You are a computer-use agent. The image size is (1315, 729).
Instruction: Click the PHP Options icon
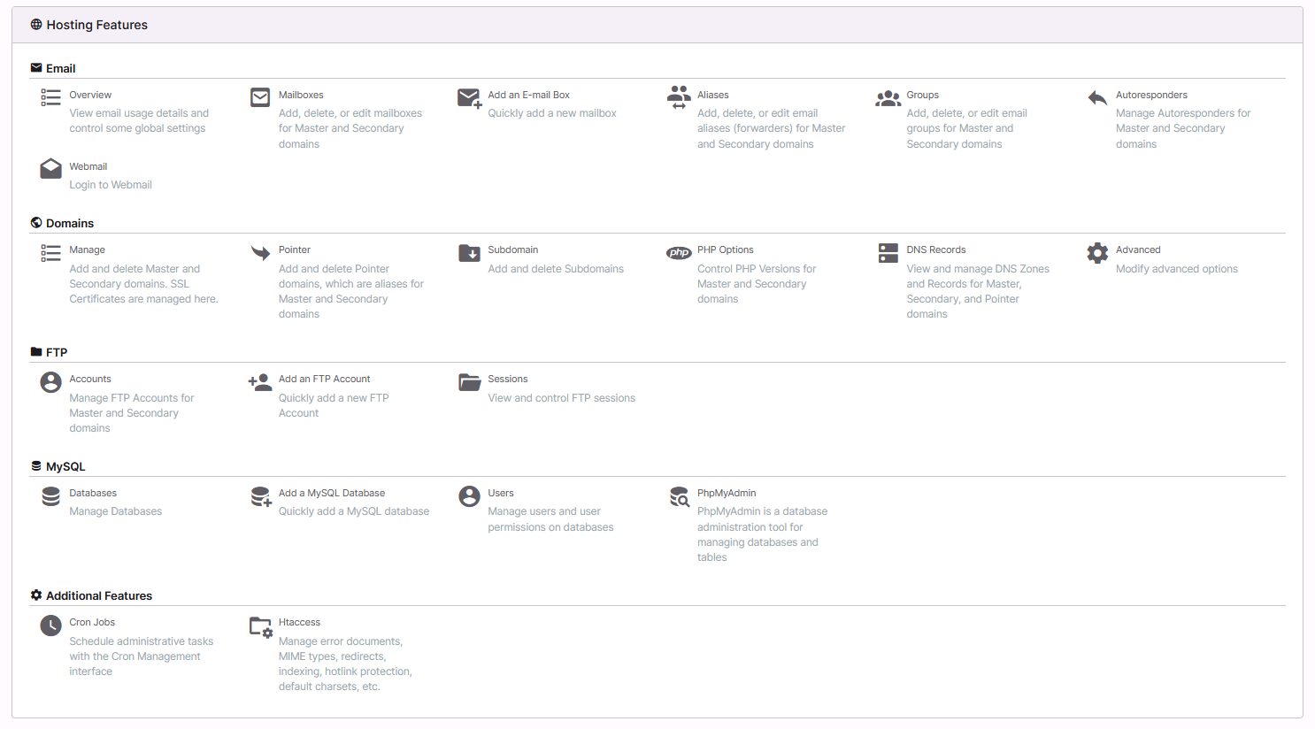[679, 252]
